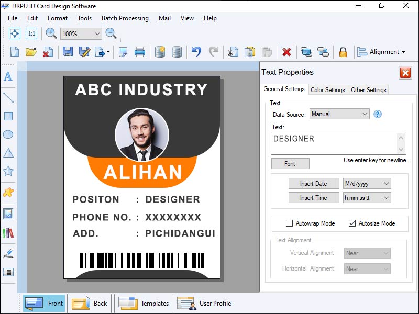
Task: Open the Vertical Alignment dropdown
Action: click(367, 253)
